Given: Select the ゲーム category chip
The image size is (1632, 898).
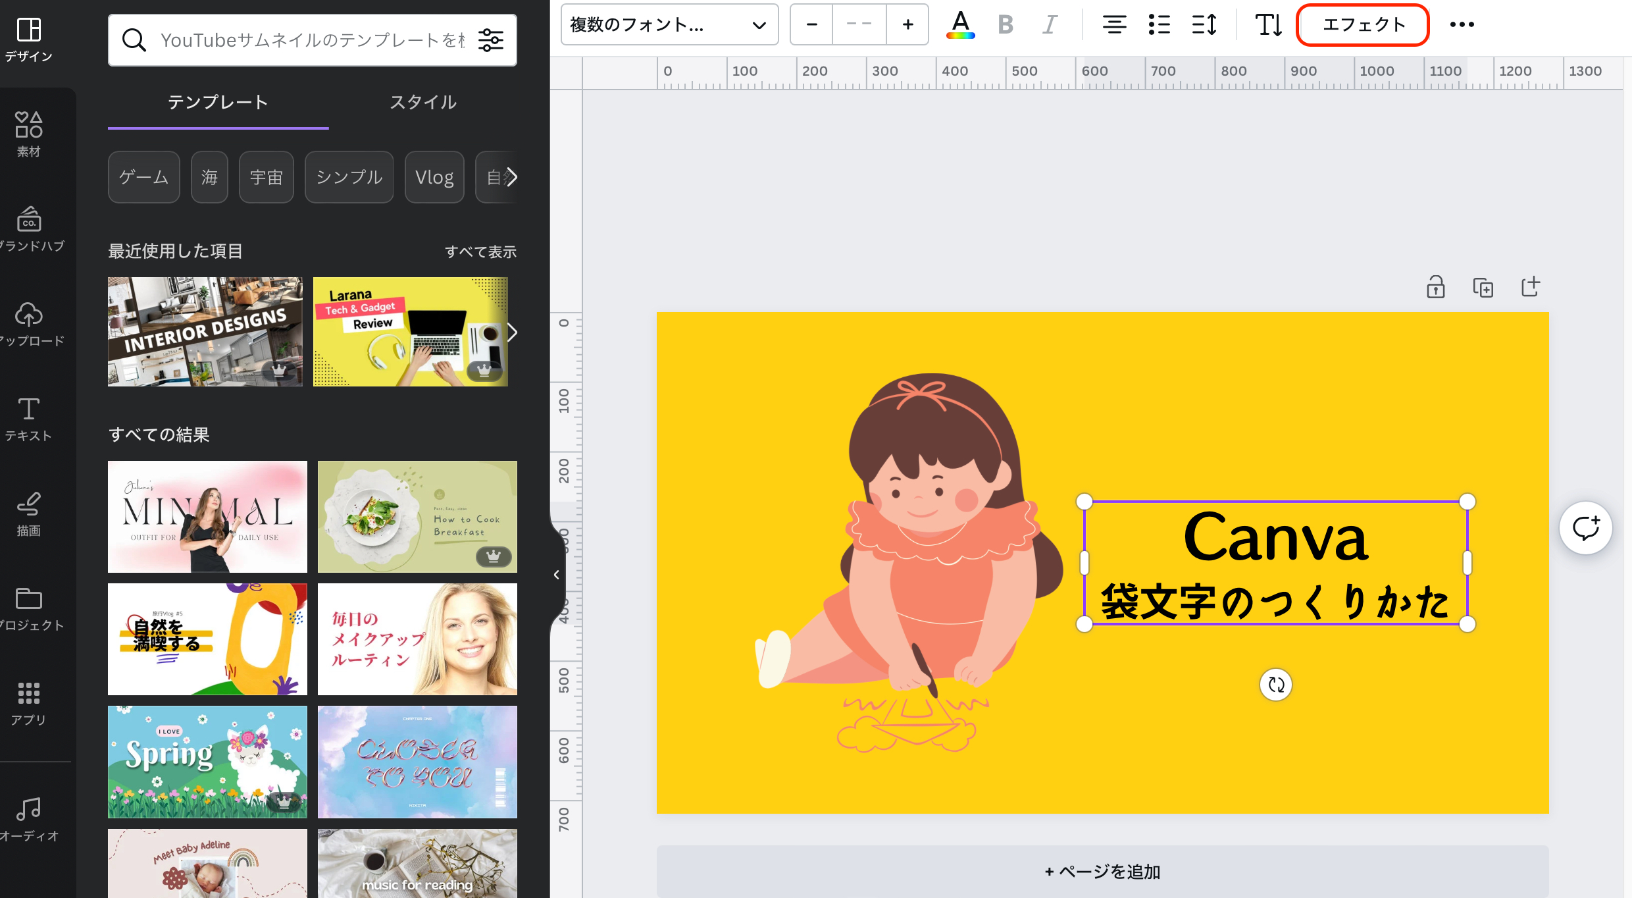Looking at the screenshot, I should (143, 177).
